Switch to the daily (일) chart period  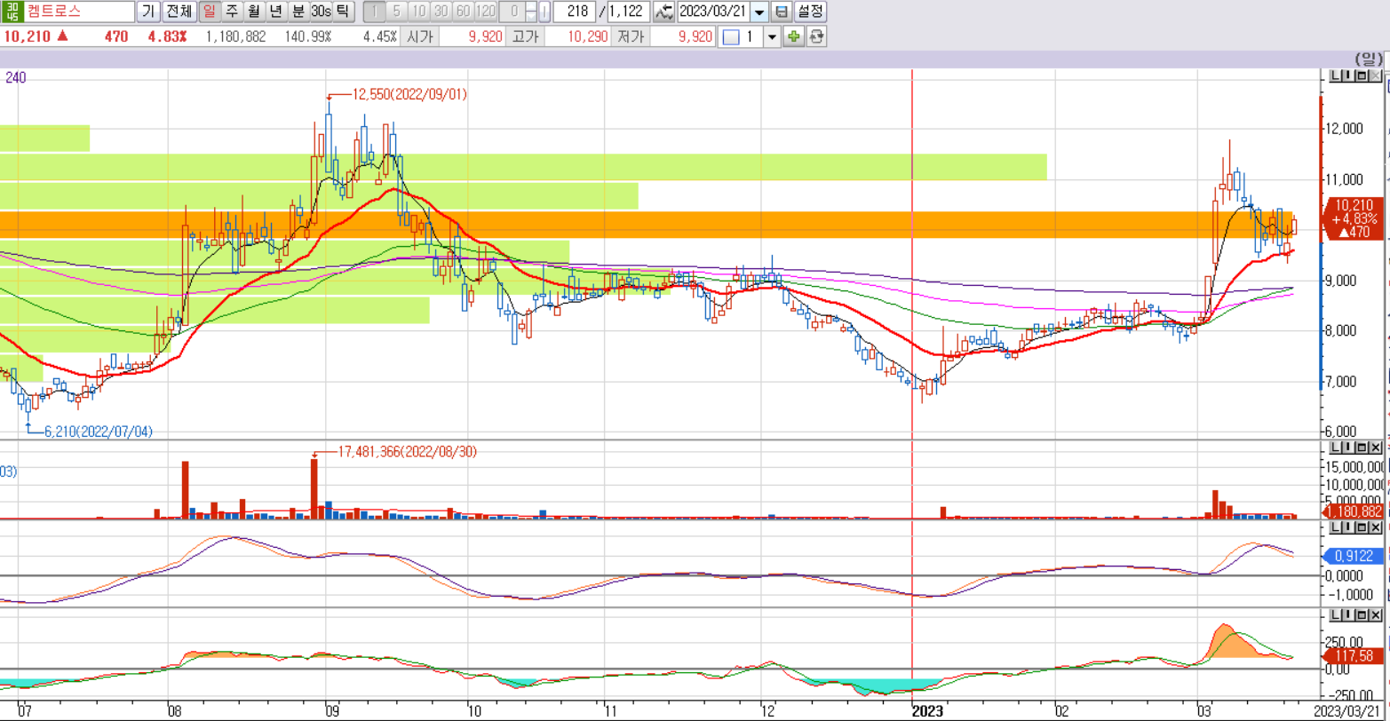[209, 12]
